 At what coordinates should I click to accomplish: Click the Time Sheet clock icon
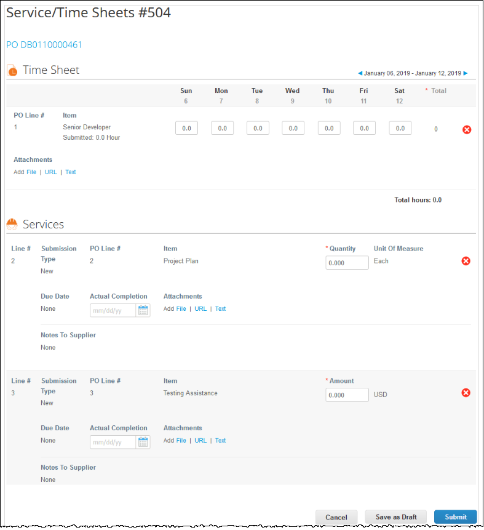click(x=12, y=70)
